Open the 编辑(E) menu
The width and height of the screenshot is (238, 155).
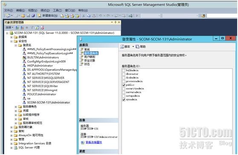[x=20, y=10]
